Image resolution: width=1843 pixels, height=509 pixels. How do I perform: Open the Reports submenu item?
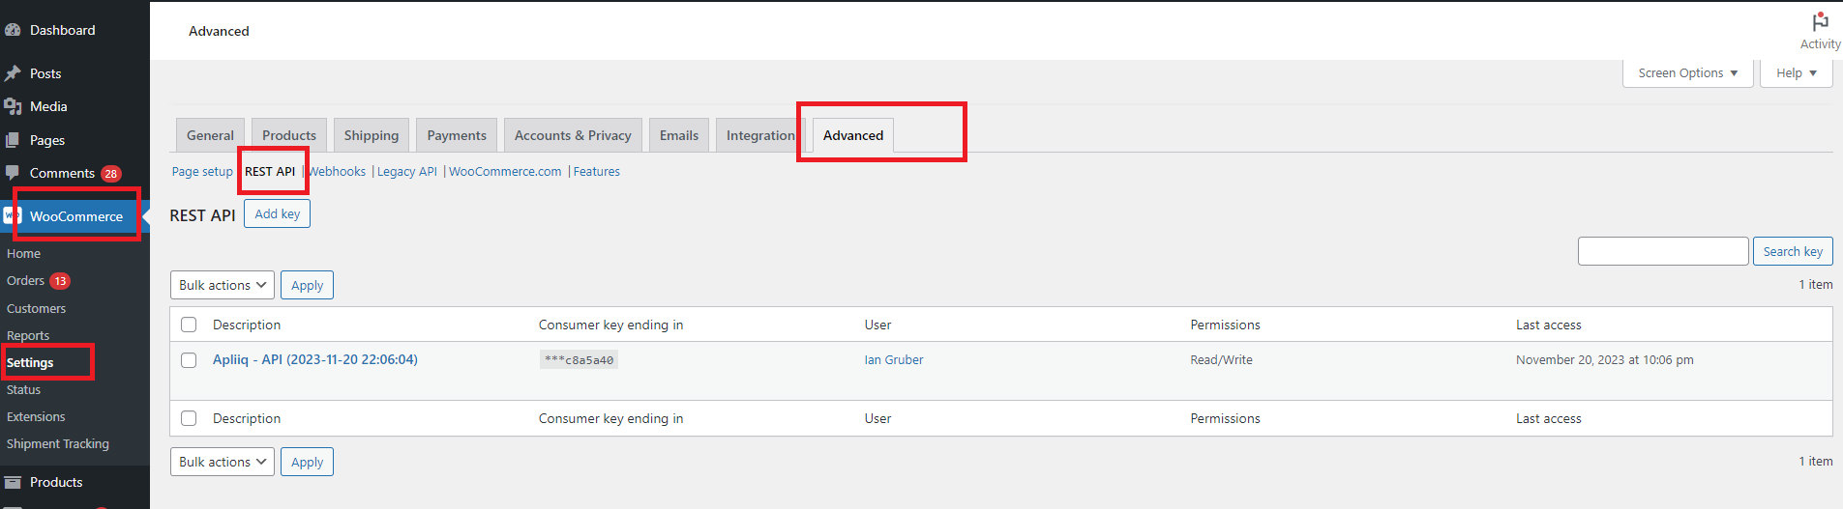coord(28,335)
